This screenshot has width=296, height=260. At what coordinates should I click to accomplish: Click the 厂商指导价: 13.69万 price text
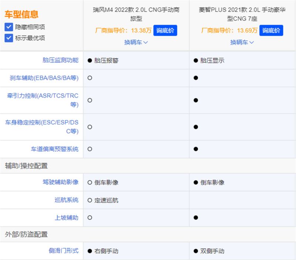pyautogui.click(x=229, y=30)
